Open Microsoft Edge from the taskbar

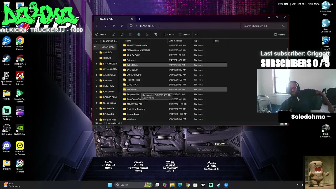pyautogui.click(x=180, y=185)
